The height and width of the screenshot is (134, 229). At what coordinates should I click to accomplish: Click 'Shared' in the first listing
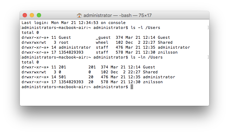(165, 42)
